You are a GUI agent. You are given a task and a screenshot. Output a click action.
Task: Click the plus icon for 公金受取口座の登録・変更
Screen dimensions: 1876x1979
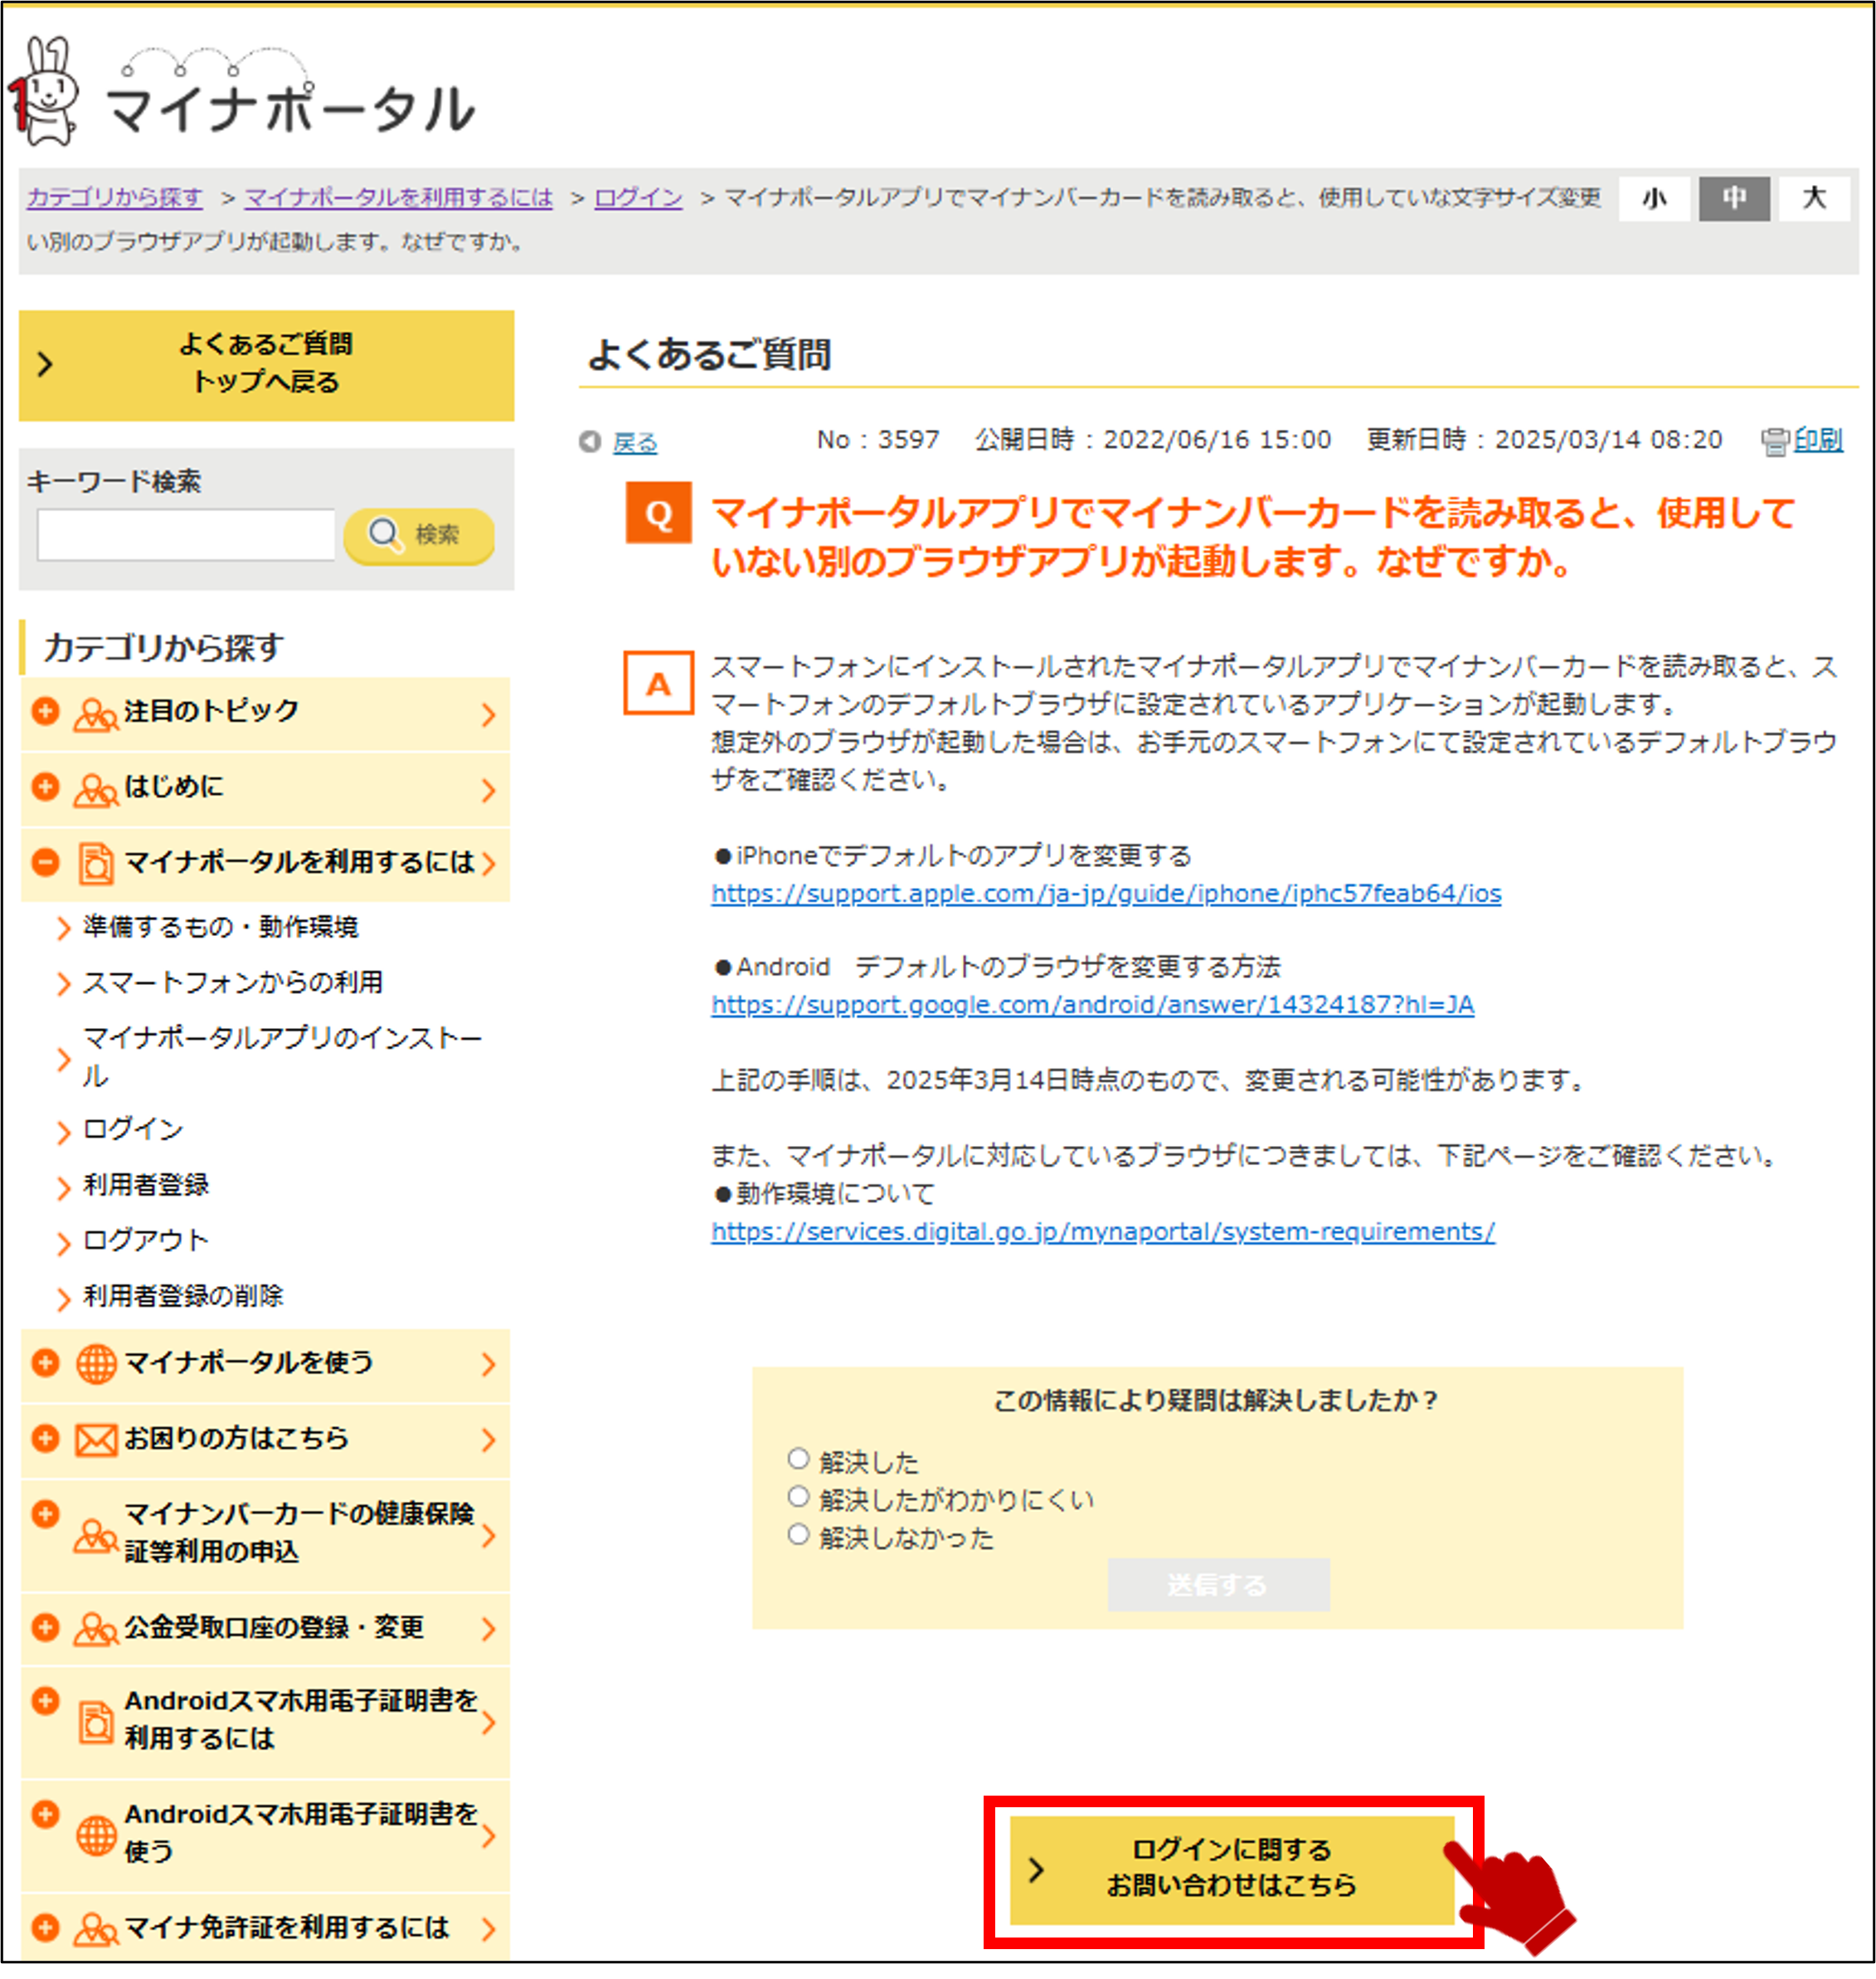[45, 1627]
